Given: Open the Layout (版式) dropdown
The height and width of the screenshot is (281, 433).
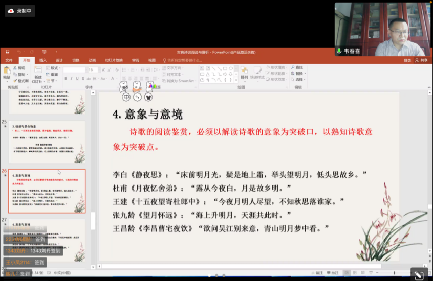Looking at the screenshot, I should (53, 68).
